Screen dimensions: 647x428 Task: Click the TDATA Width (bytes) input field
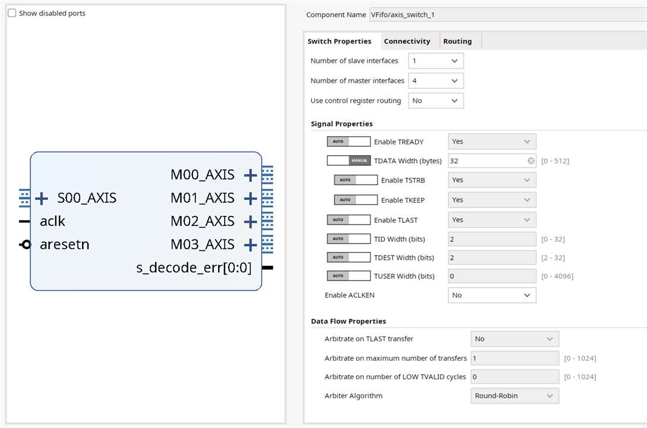pos(492,160)
